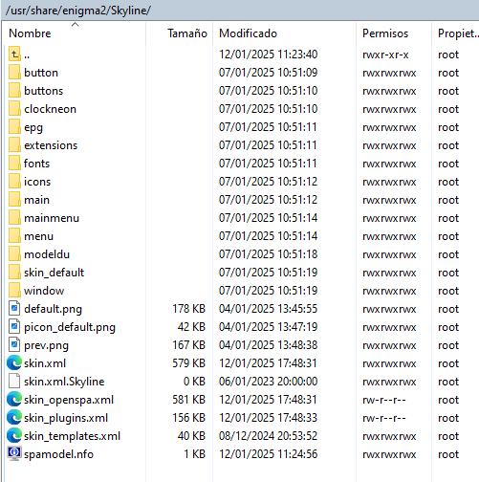Select the button folder icon
This screenshot has height=482, width=479.
click(x=14, y=73)
